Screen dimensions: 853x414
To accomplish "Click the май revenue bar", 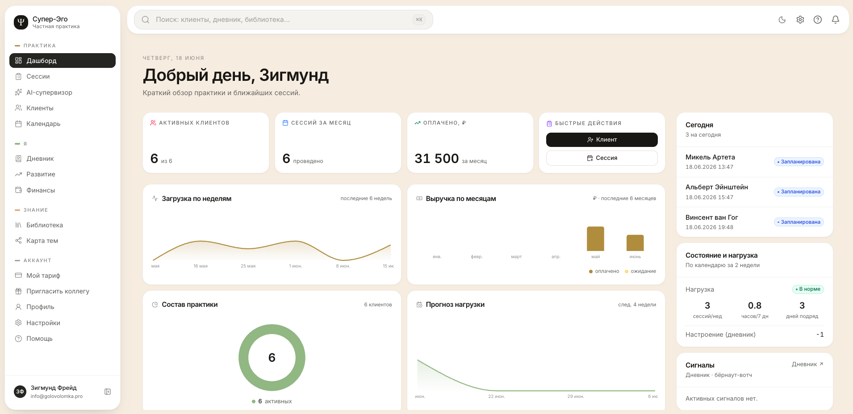I will [x=595, y=239].
